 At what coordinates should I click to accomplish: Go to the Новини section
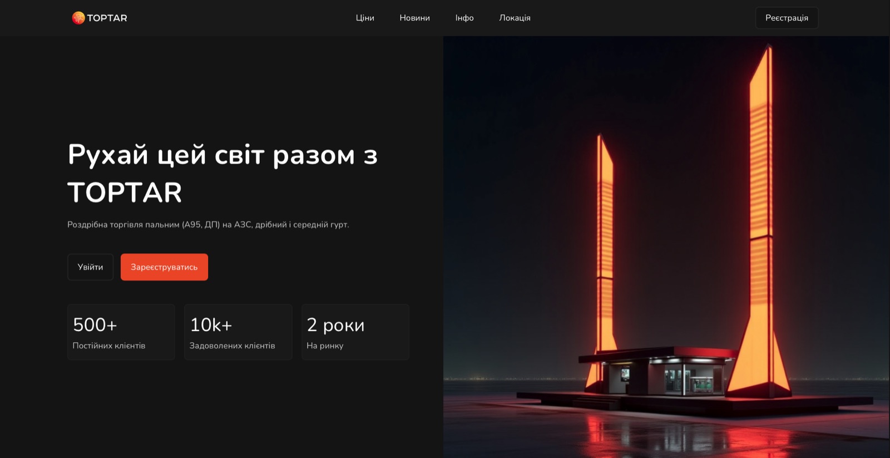tap(414, 18)
